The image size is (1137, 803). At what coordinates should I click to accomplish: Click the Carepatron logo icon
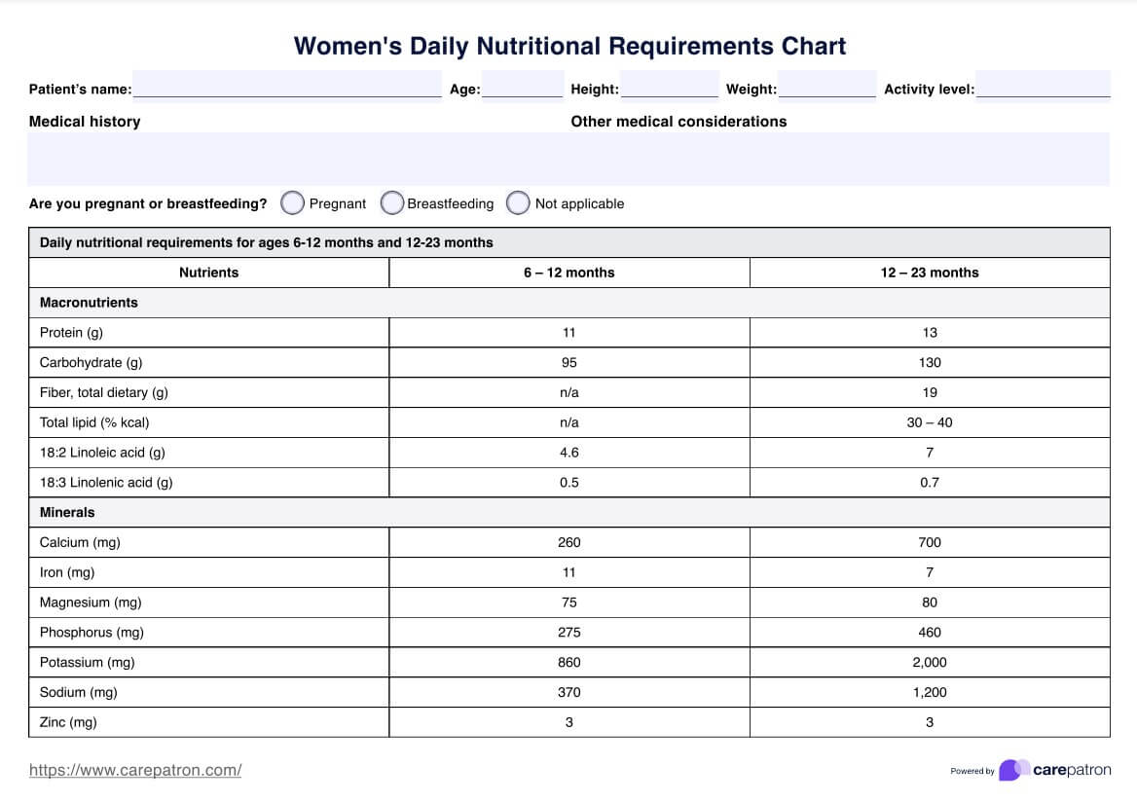point(1013,770)
